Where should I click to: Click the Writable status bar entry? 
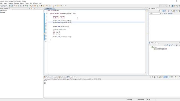129,100
